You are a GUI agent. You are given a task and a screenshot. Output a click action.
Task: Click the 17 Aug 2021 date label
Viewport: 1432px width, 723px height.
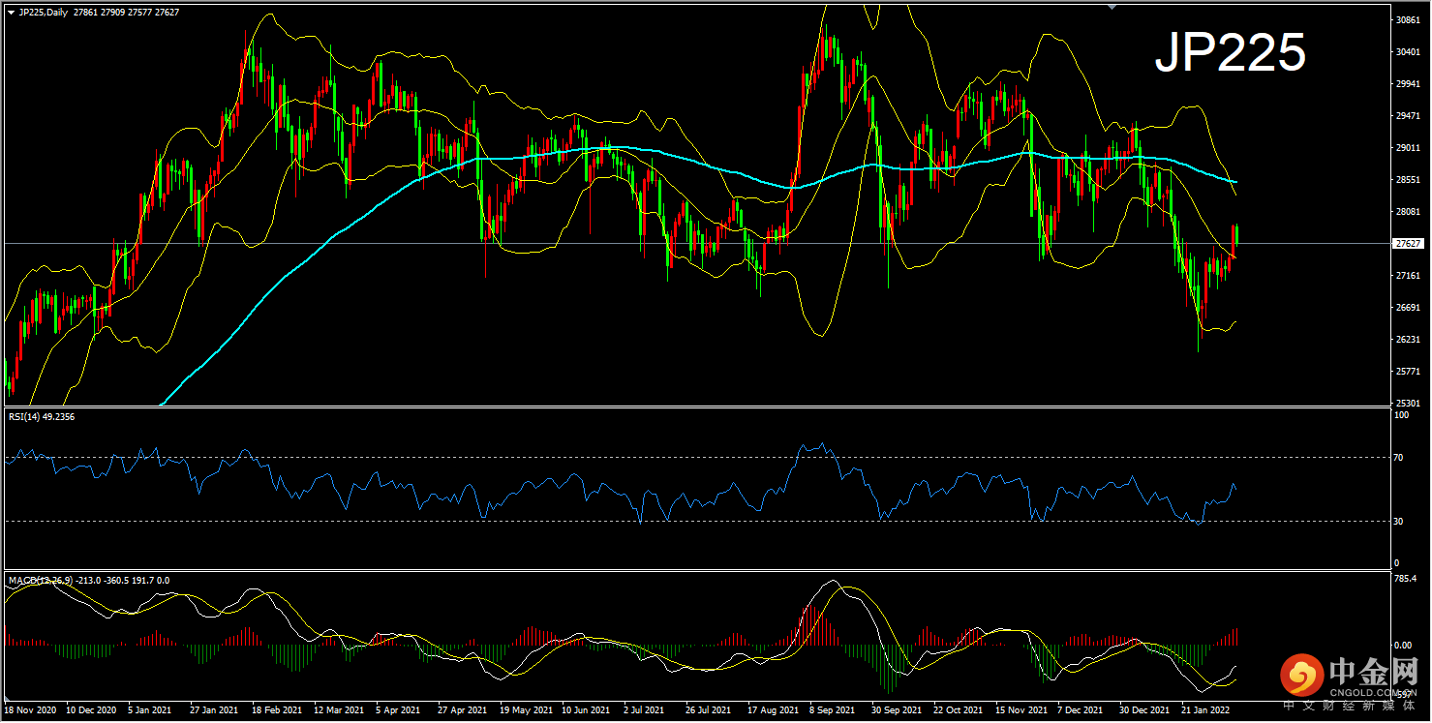point(771,709)
